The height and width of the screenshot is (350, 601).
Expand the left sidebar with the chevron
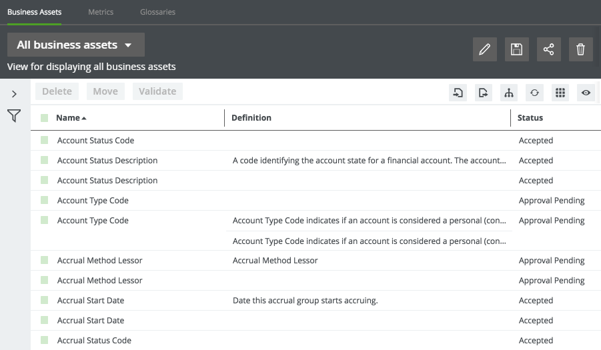14,94
